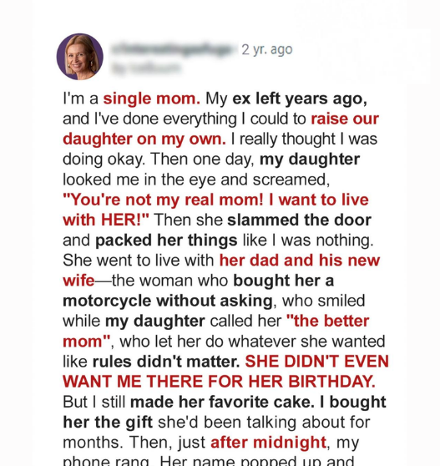Click the red "single mom." text
440x466 pixels.
coord(151,99)
